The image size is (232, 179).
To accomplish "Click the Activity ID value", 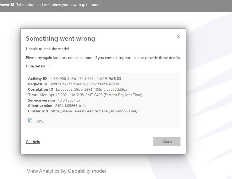I will coord(85,79).
